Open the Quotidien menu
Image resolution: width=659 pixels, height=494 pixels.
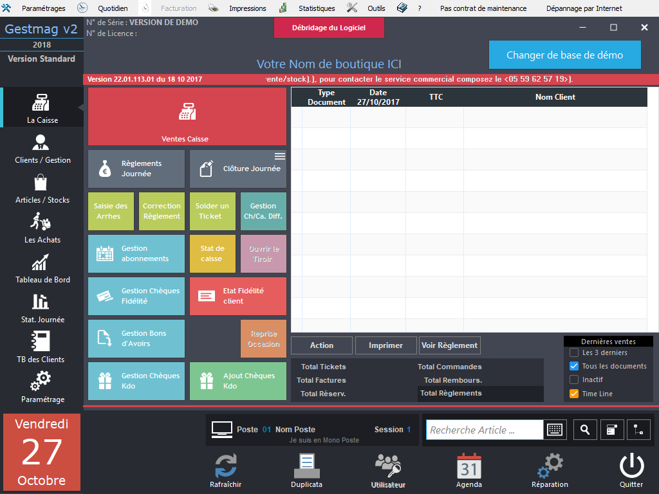coord(113,8)
